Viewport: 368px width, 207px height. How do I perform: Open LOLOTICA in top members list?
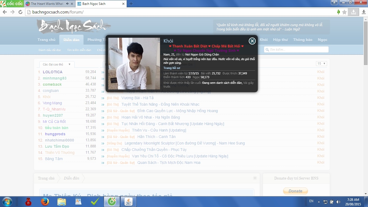(x=53, y=72)
